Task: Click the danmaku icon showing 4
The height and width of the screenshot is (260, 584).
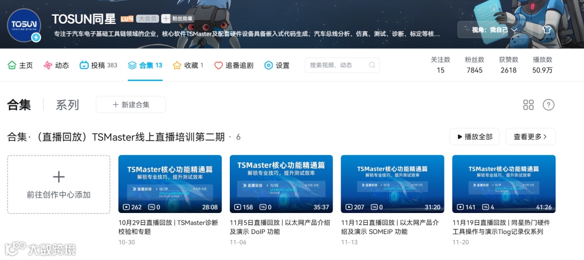Action: click(x=485, y=207)
